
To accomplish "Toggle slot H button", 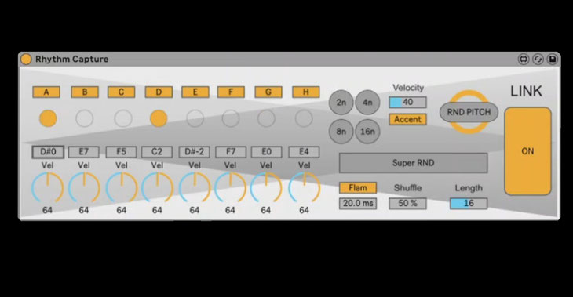I will (306, 92).
